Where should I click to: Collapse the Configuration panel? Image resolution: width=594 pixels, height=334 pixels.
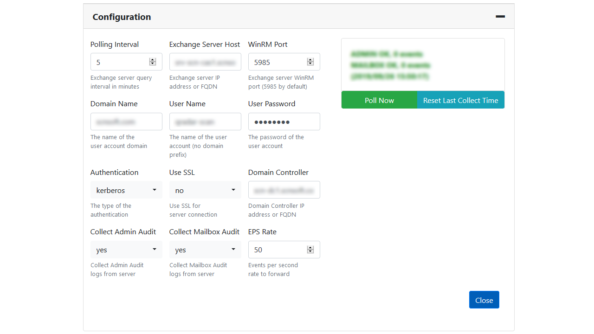[x=500, y=16]
